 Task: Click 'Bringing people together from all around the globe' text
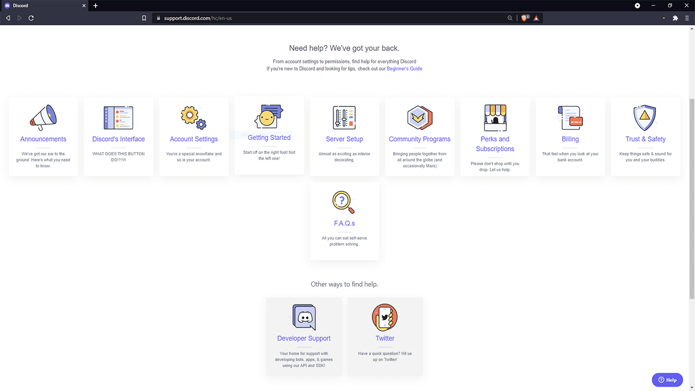click(420, 160)
